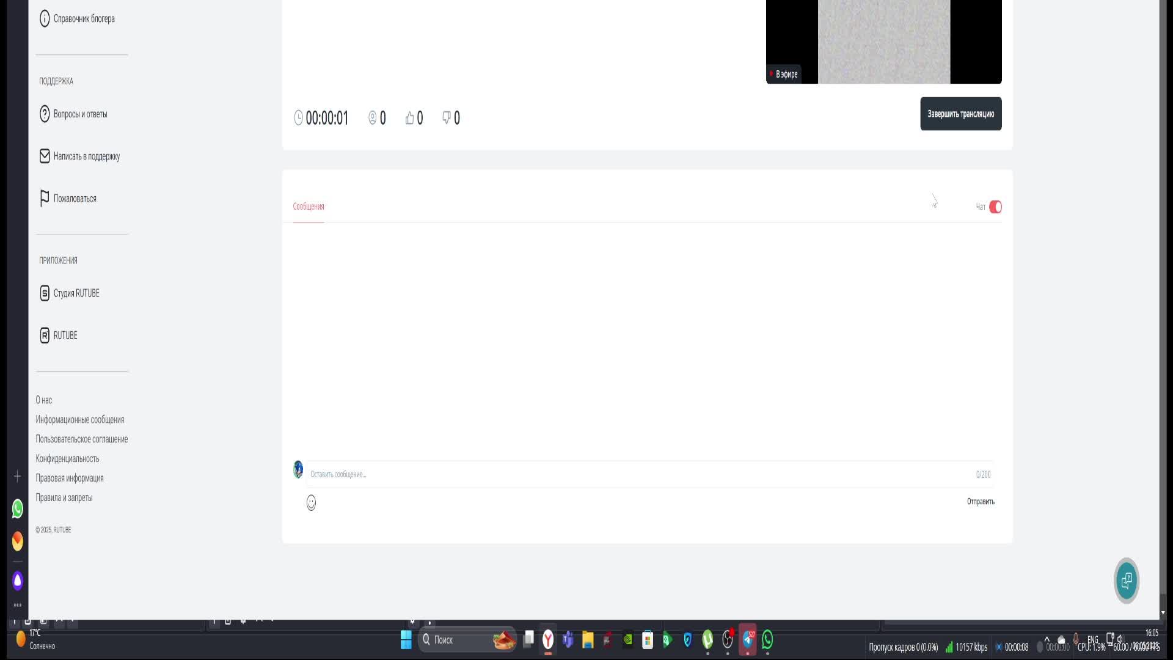Viewport: 1173px width, 660px height.
Task: Open Alice assistant in browser sidebar
Action: click(x=18, y=581)
